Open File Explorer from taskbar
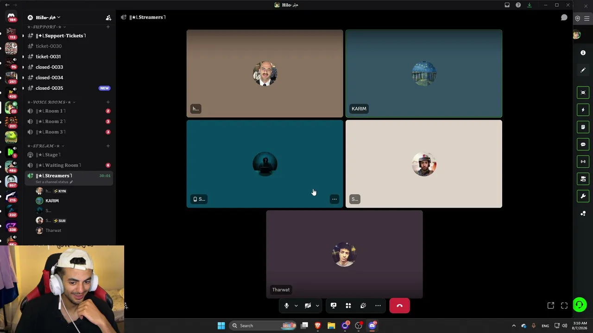Viewport: 593px width, 333px height. coord(331,326)
